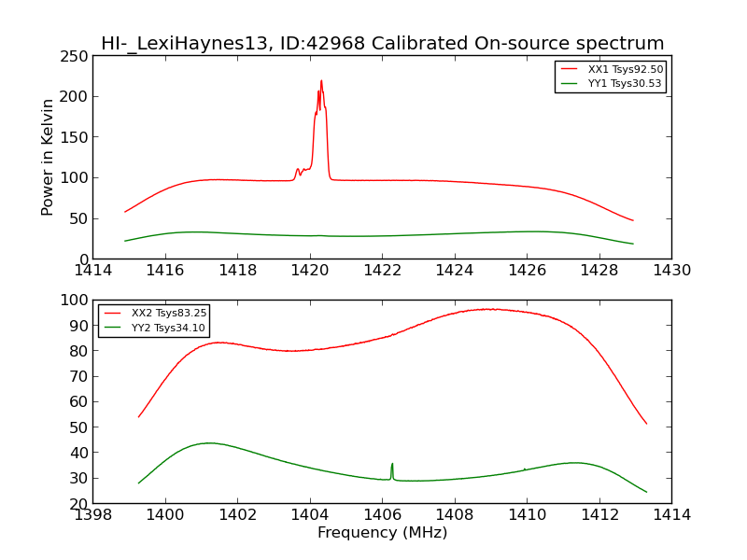The width and height of the screenshot is (747, 560).
Task: Click red line sample in top legend
Action: 570,70
